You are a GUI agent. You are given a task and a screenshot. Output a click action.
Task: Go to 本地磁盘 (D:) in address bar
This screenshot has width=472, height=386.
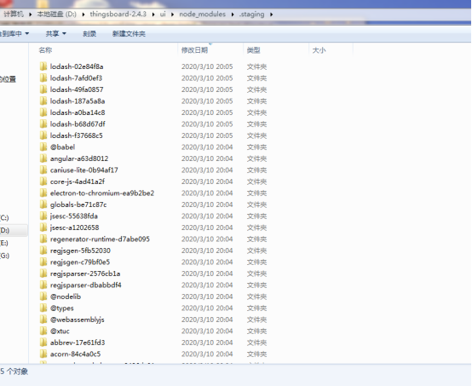56,14
